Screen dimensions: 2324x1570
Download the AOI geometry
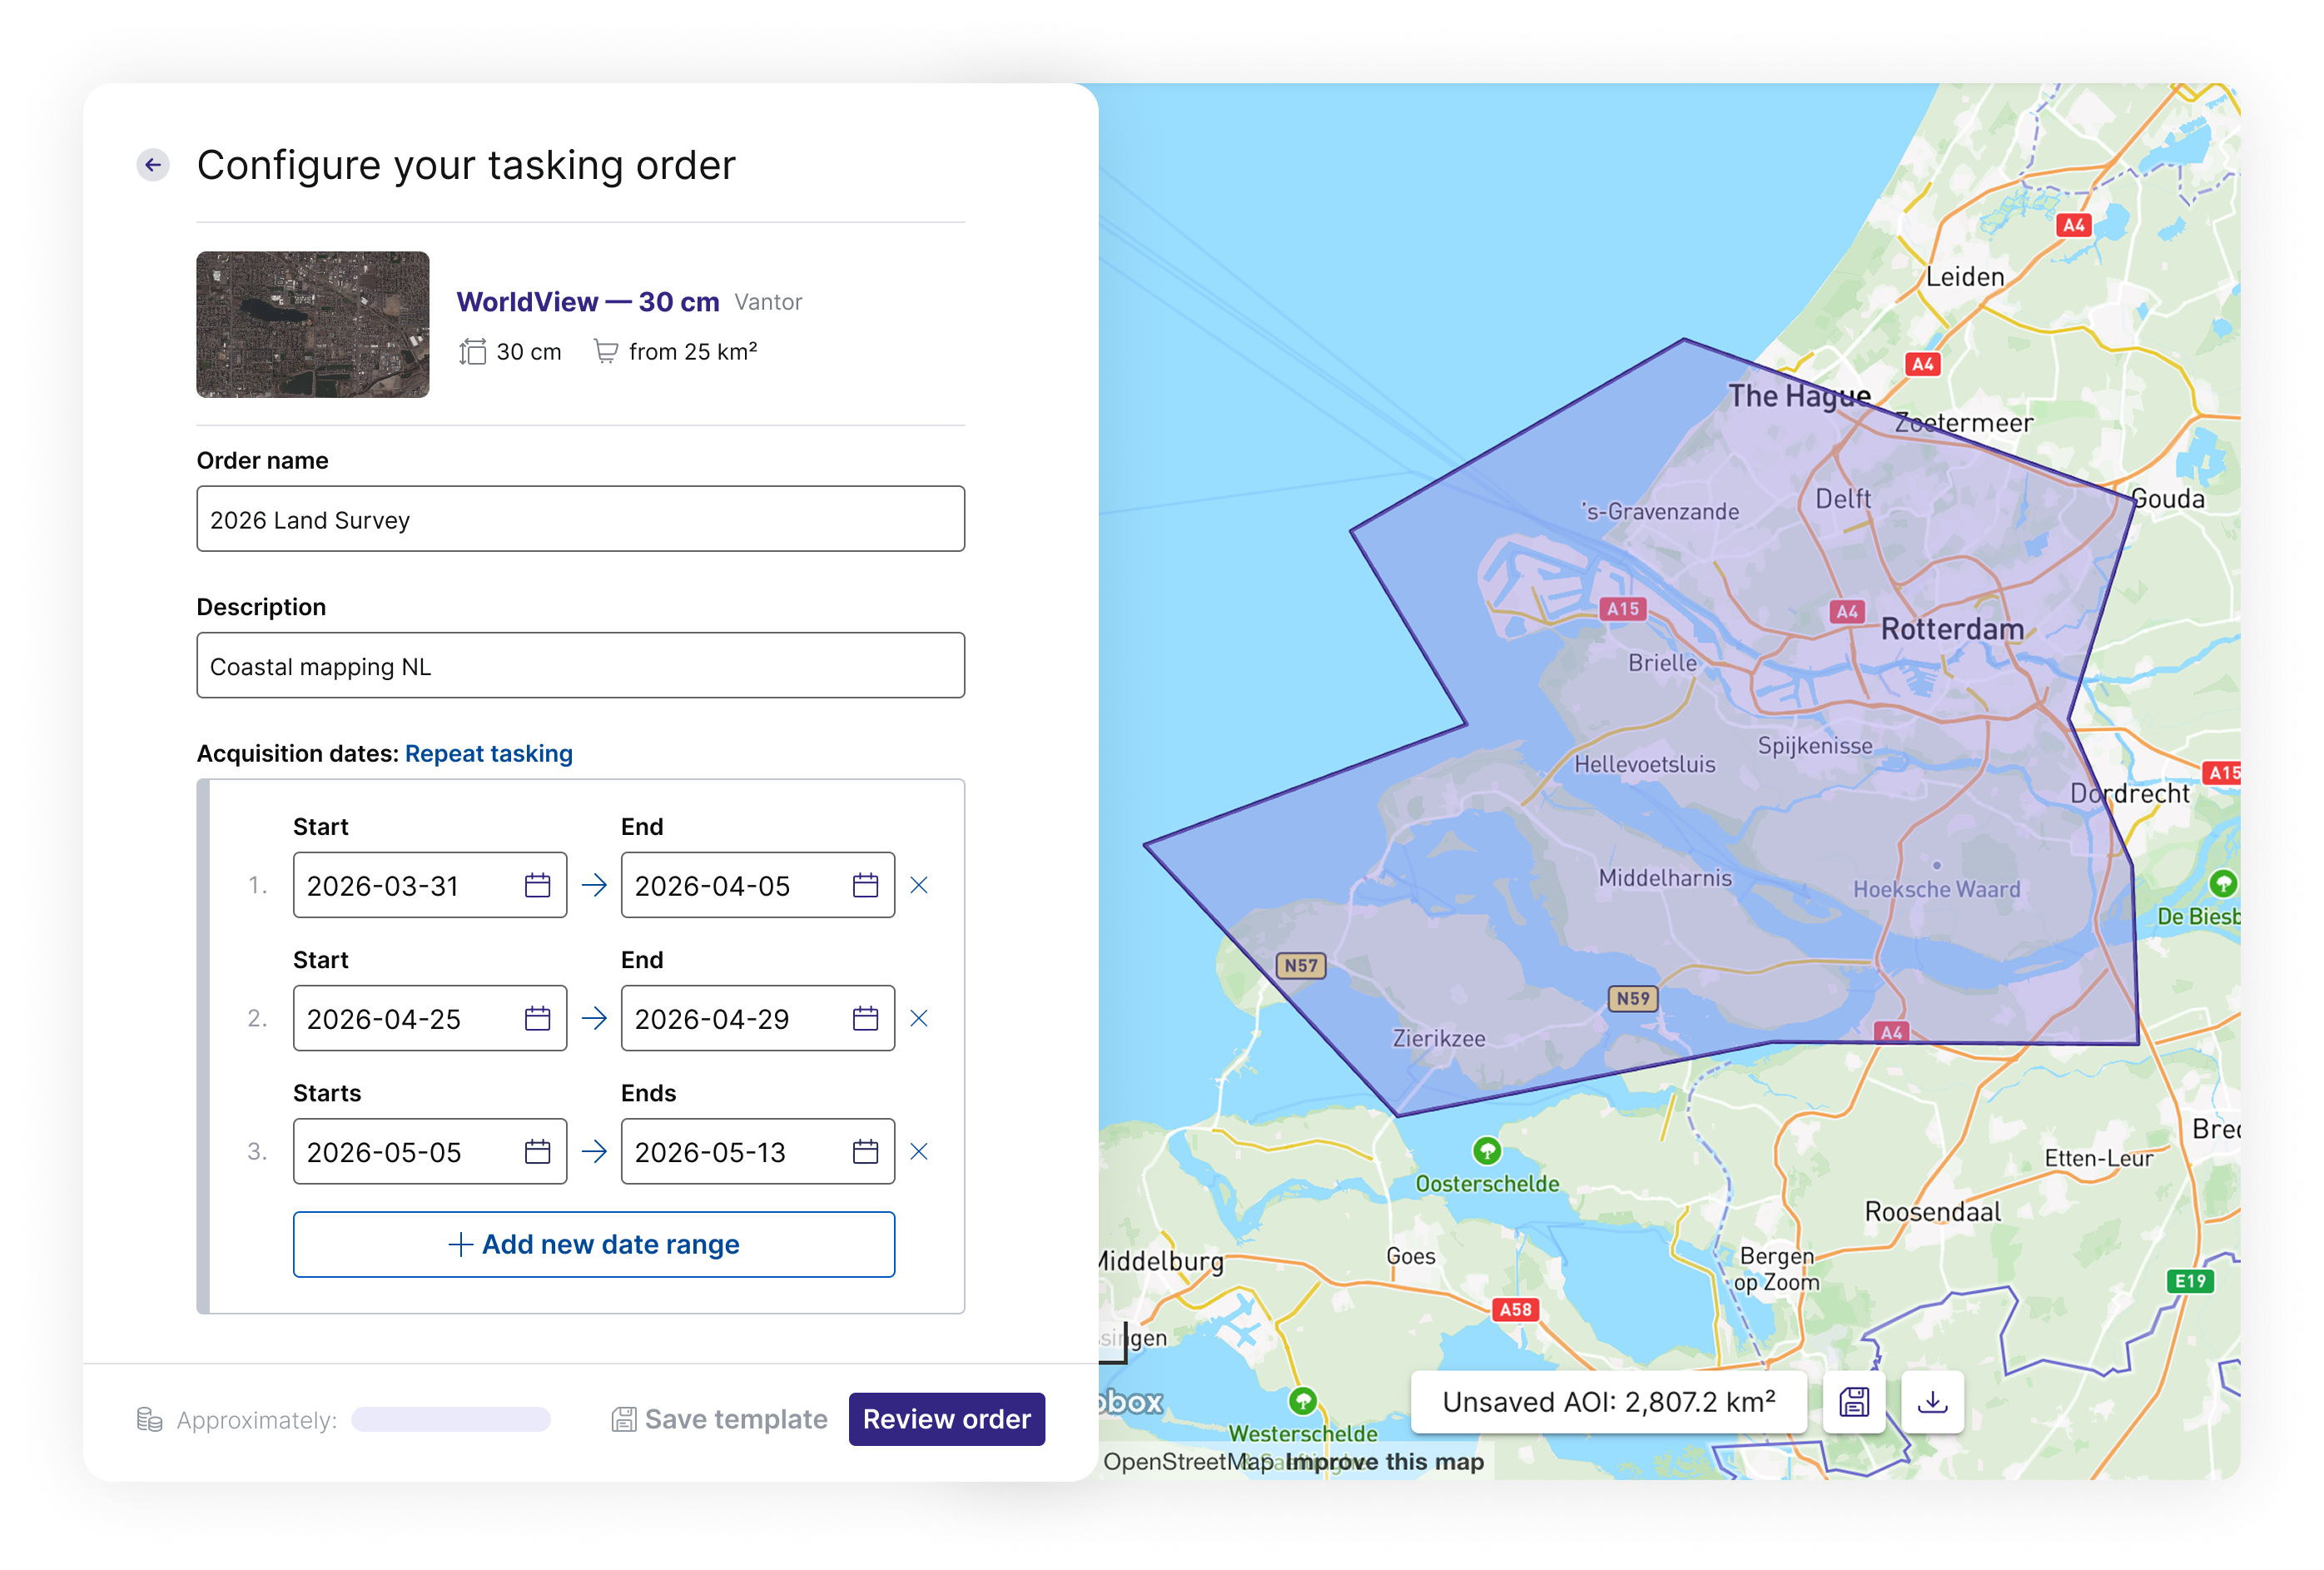tap(1932, 1402)
